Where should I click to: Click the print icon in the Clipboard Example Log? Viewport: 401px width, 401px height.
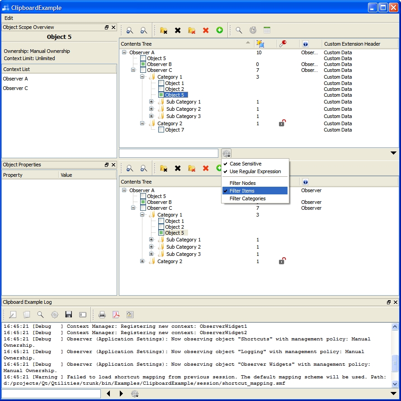101,315
